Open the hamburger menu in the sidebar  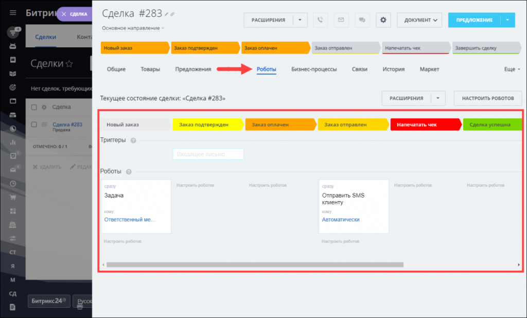point(13,13)
